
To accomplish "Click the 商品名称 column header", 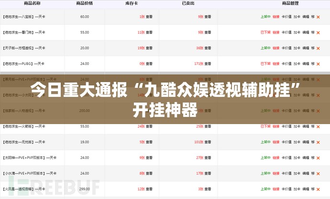I will tap(32, 3).
